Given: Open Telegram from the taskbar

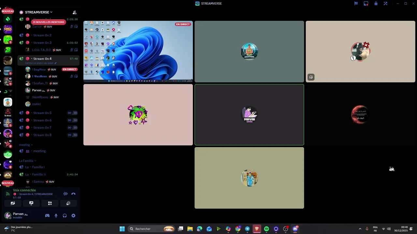Looking at the screenshot, I should (x=247, y=229).
